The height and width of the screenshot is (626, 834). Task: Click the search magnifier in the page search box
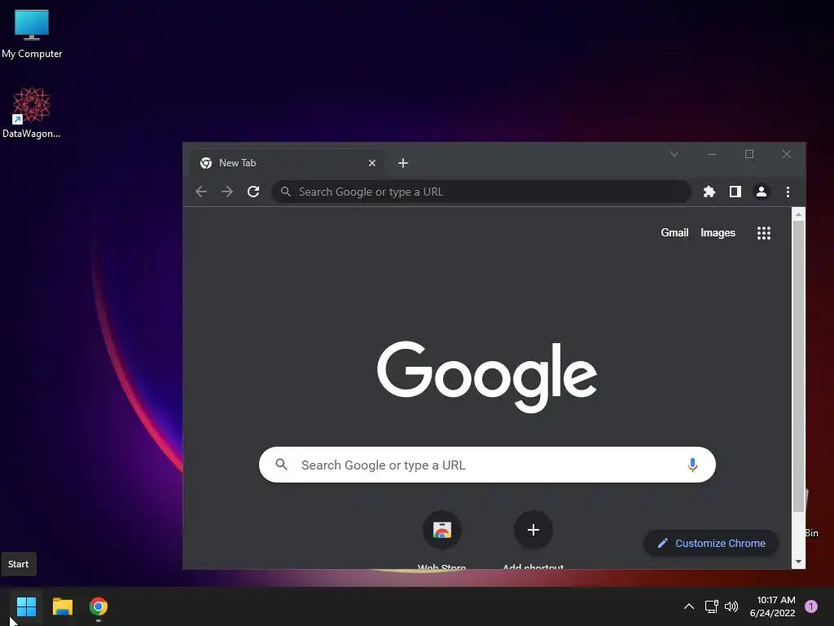[281, 465]
